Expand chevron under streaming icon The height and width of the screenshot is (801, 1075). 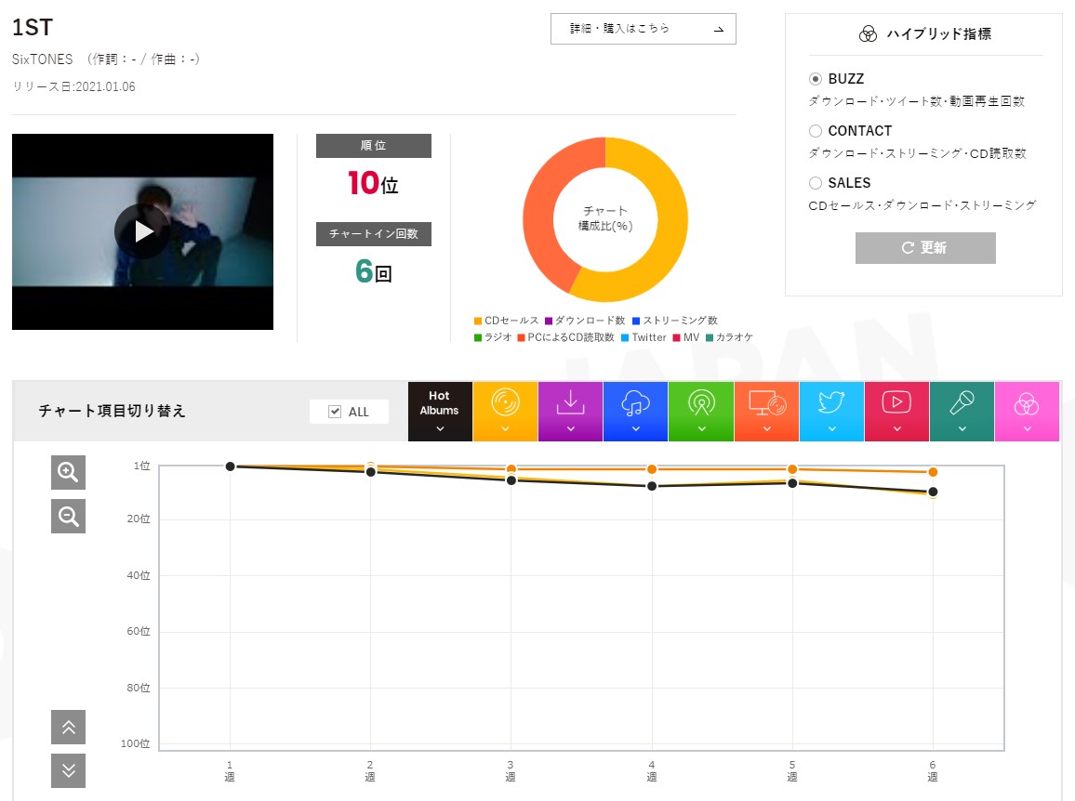click(635, 429)
